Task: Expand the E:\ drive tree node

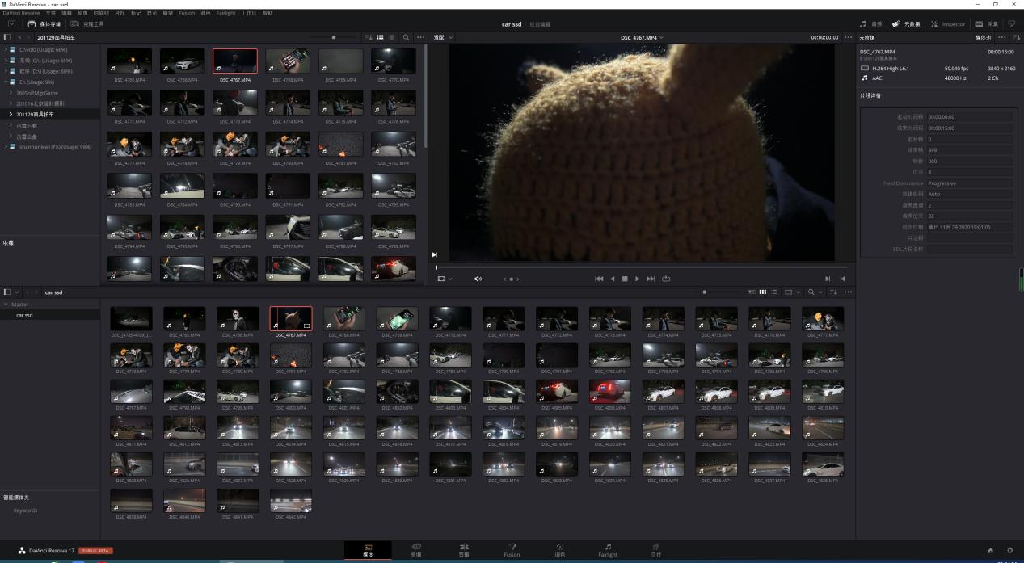Action: (x=6, y=82)
